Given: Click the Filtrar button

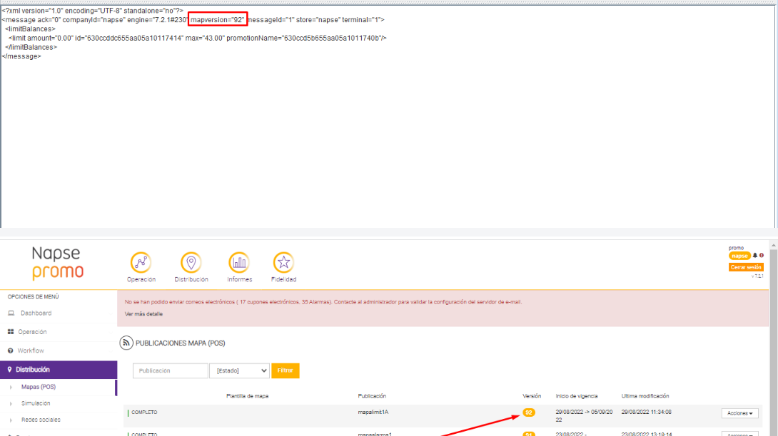Looking at the screenshot, I should point(286,370).
